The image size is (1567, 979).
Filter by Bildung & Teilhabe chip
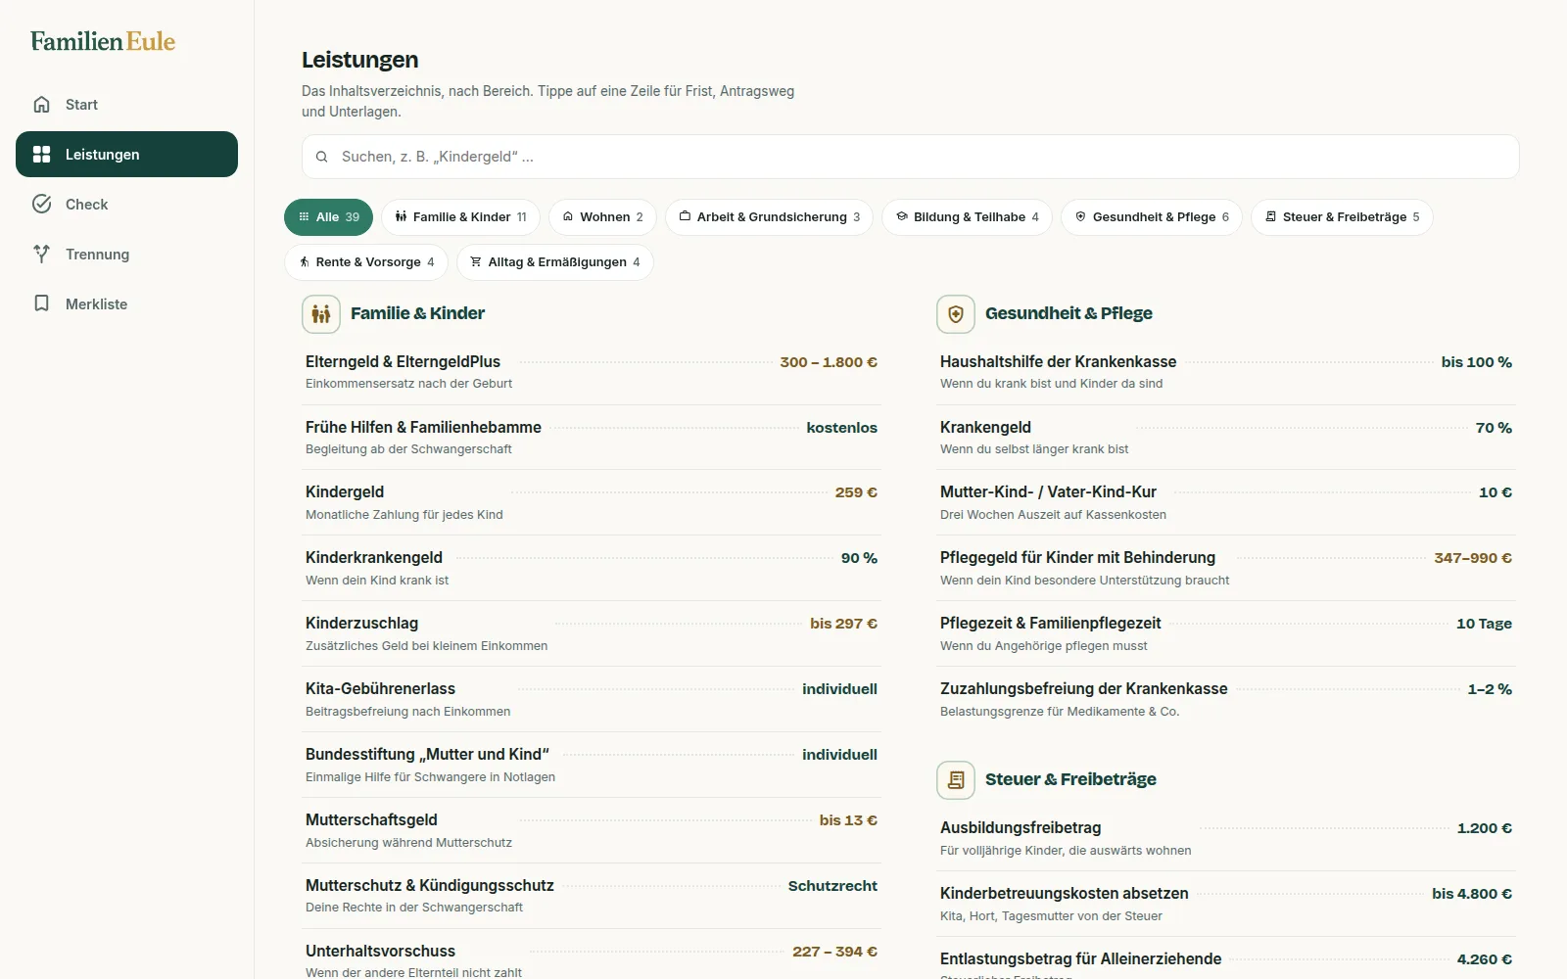[967, 217]
